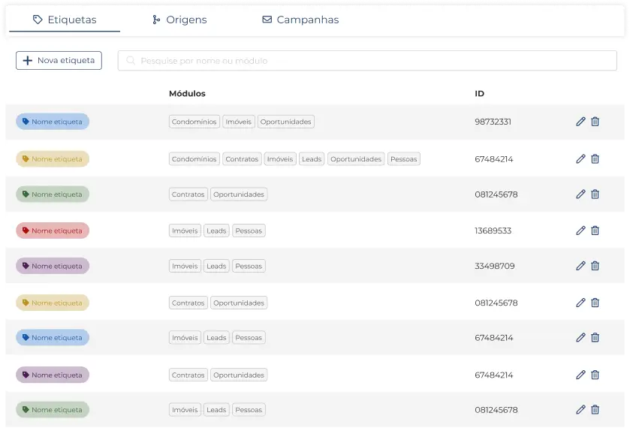Click the magnifier icon in search field
Screen dimensions: 630x428
[131, 60]
